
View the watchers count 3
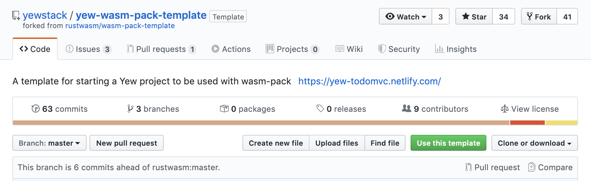(441, 17)
